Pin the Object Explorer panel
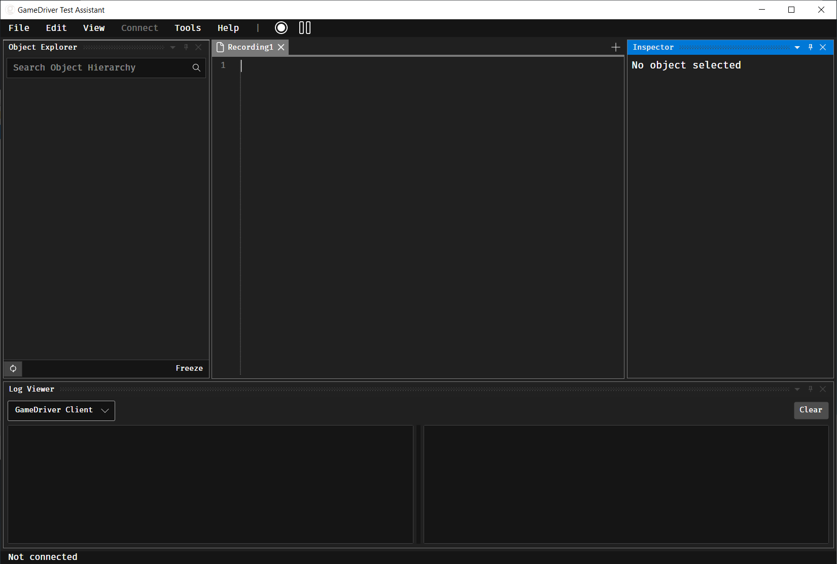Image resolution: width=837 pixels, height=564 pixels. point(186,47)
